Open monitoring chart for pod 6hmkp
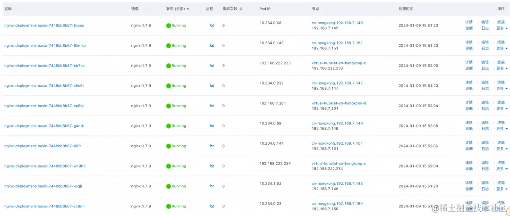 [x=212, y=45]
